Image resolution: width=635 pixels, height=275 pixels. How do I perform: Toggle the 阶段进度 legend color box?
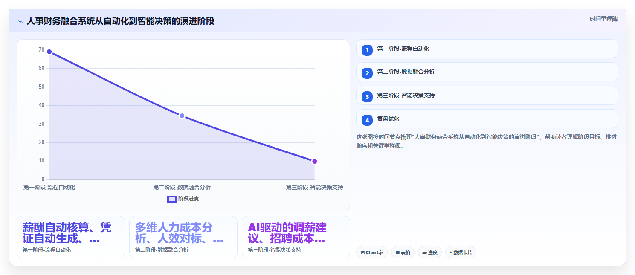tap(171, 199)
